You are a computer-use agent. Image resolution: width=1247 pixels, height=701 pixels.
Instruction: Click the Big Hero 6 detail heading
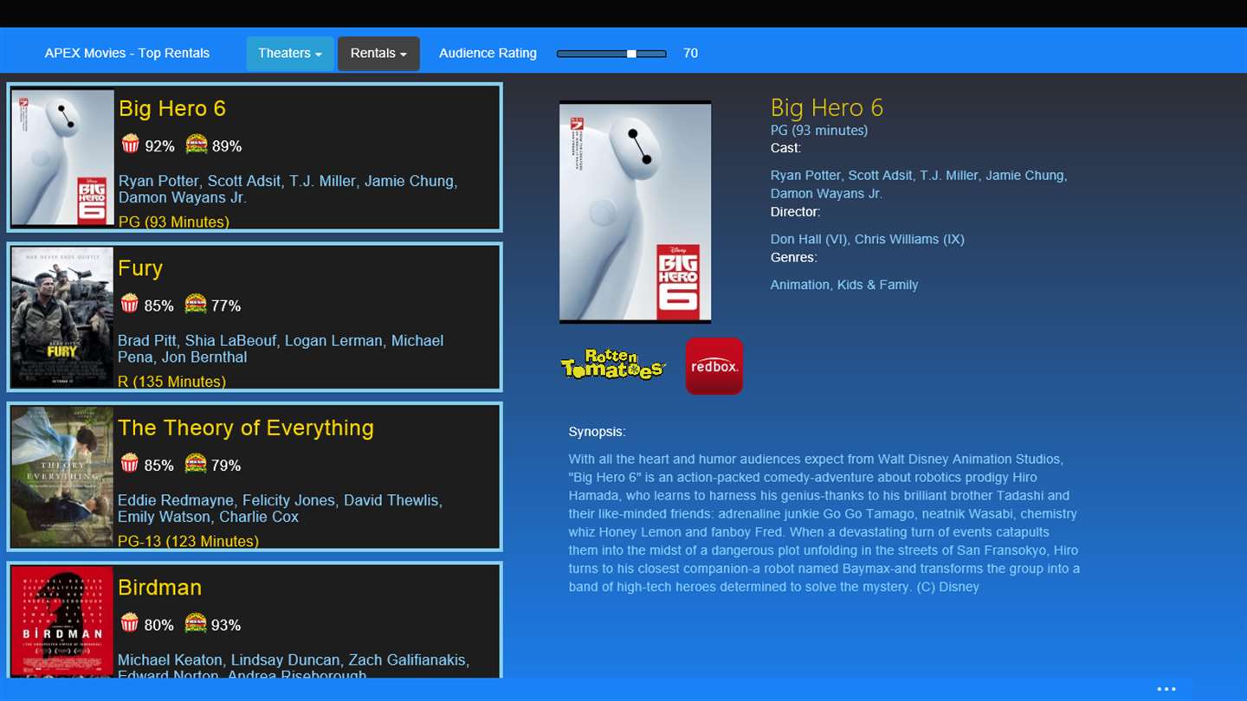click(827, 107)
